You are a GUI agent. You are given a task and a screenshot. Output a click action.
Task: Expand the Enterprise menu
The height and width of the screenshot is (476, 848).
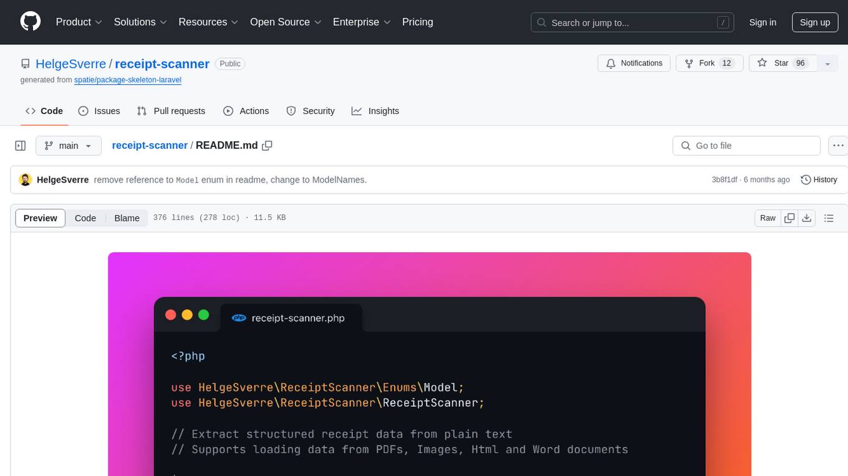(x=362, y=22)
